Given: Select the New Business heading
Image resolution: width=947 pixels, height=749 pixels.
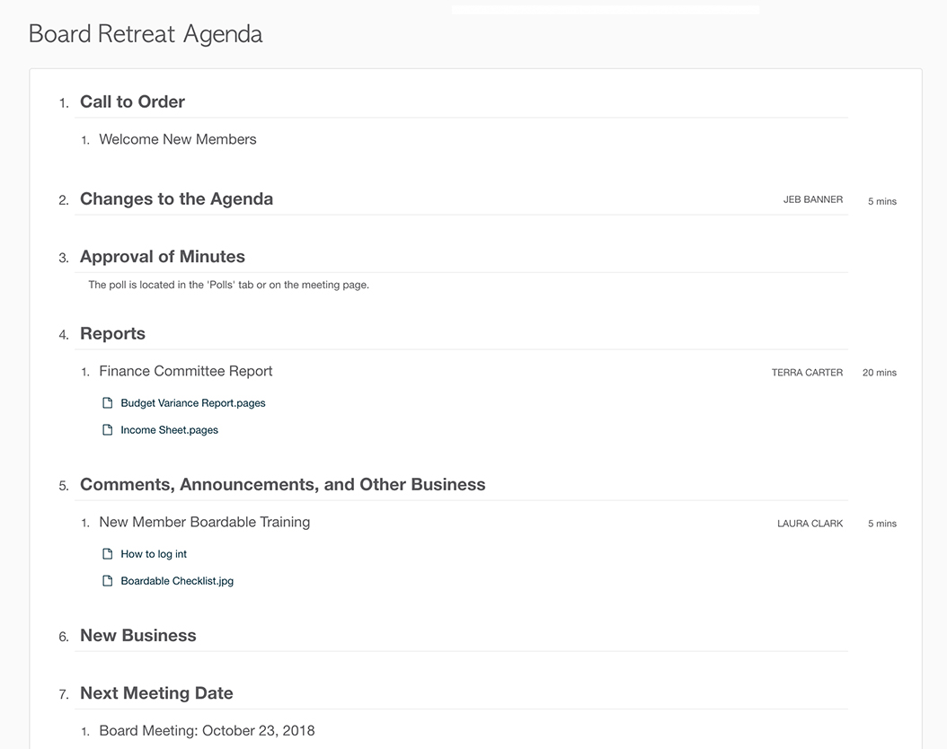Looking at the screenshot, I should point(137,636).
